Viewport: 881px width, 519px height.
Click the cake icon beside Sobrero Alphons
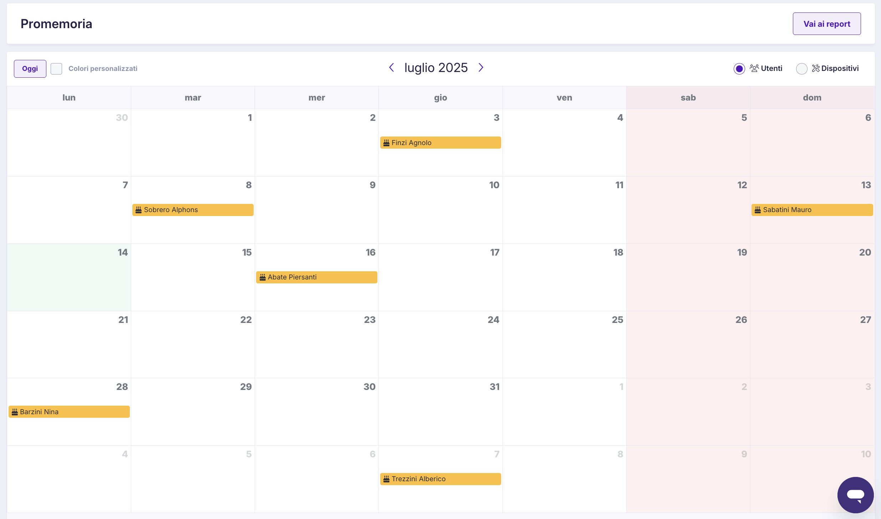pyautogui.click(x=138, y=210)
